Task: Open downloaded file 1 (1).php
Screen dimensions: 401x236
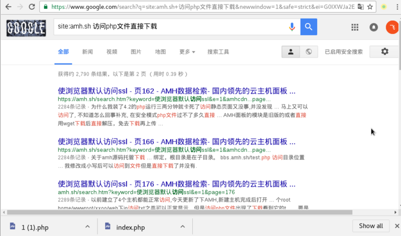Action: pos(35,227)
